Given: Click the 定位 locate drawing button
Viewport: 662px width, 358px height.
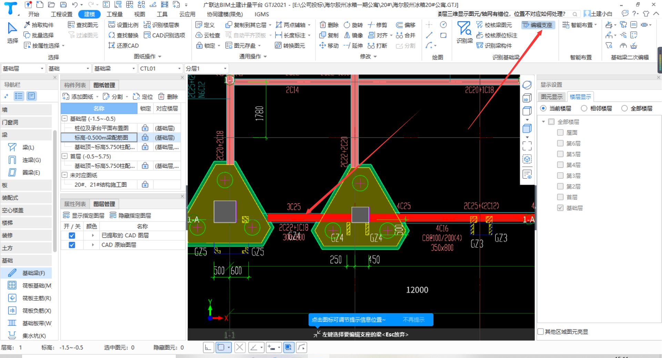Looking at the screenshot, I should [143, 96].
